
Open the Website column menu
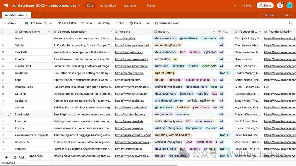[x=150, y=32]
